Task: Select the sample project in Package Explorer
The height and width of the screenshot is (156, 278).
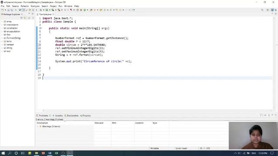Action: click(10, 45)
